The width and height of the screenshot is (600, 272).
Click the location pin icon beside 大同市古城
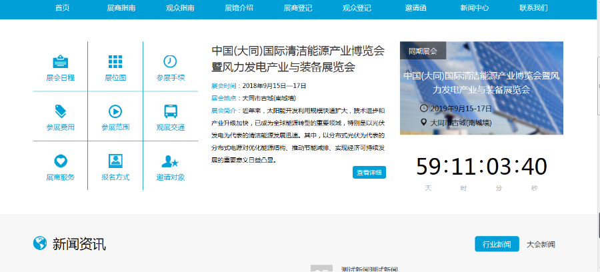[x=423, y=123]
